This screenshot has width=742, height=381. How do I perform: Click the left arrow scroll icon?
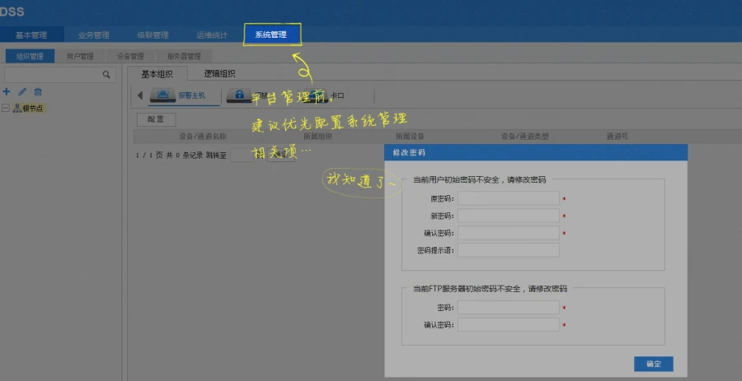pos(139,95)
